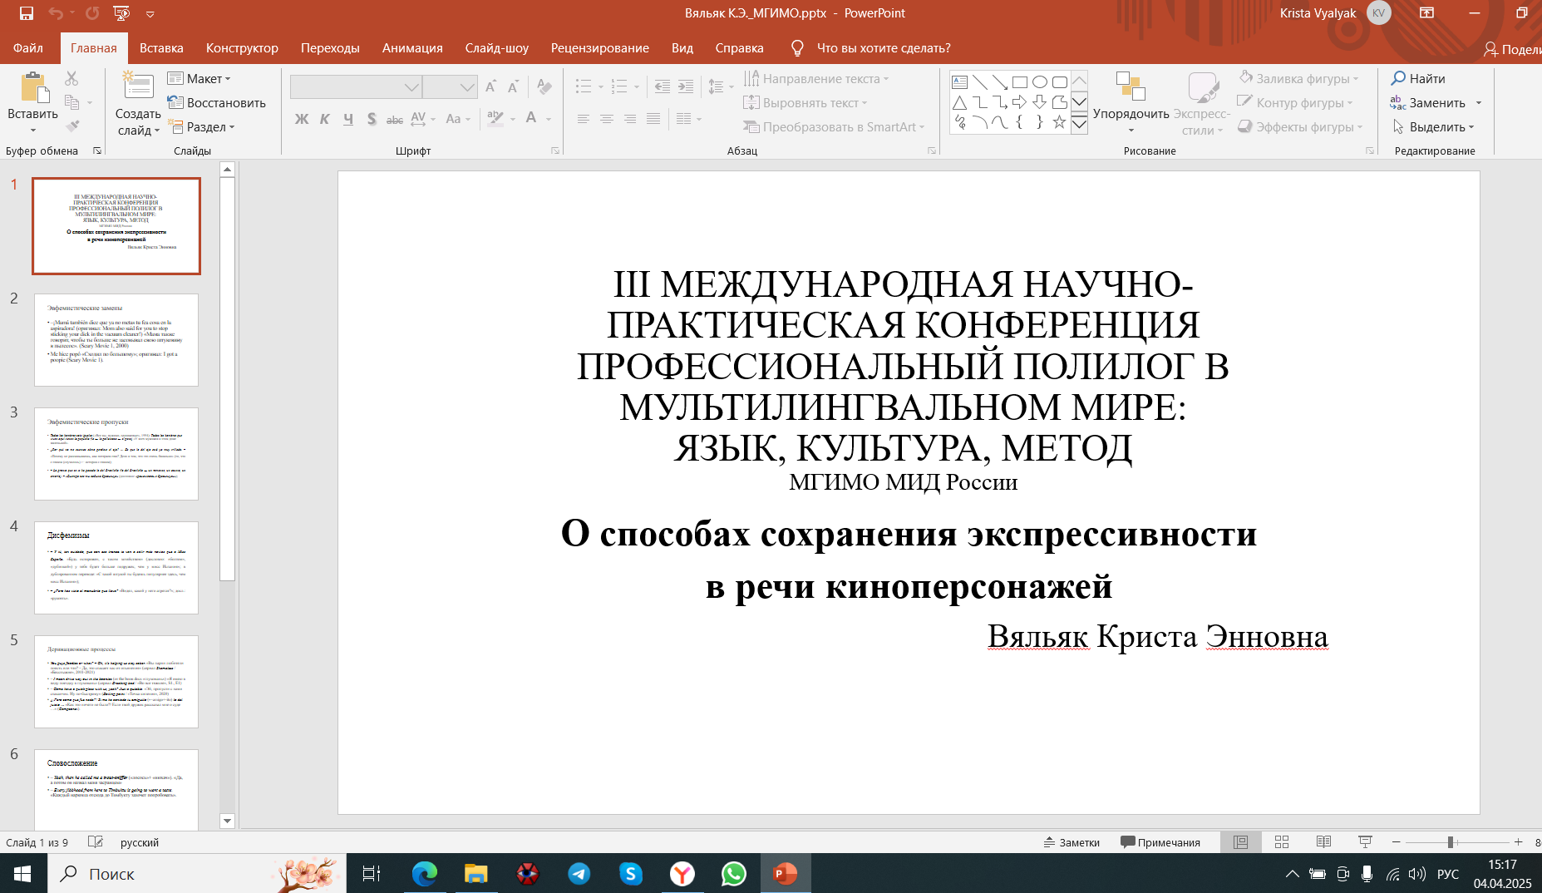Align text right toggle

[x=630, y=119]
